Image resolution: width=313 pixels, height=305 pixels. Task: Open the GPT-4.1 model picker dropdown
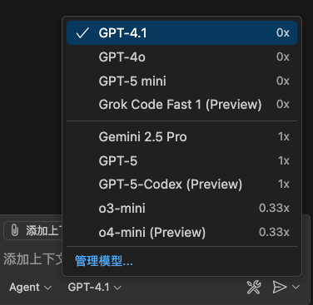click(95, 288)
